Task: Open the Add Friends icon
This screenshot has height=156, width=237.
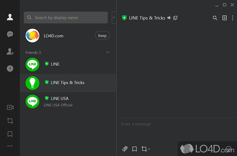Action: [x=10, y=52]
